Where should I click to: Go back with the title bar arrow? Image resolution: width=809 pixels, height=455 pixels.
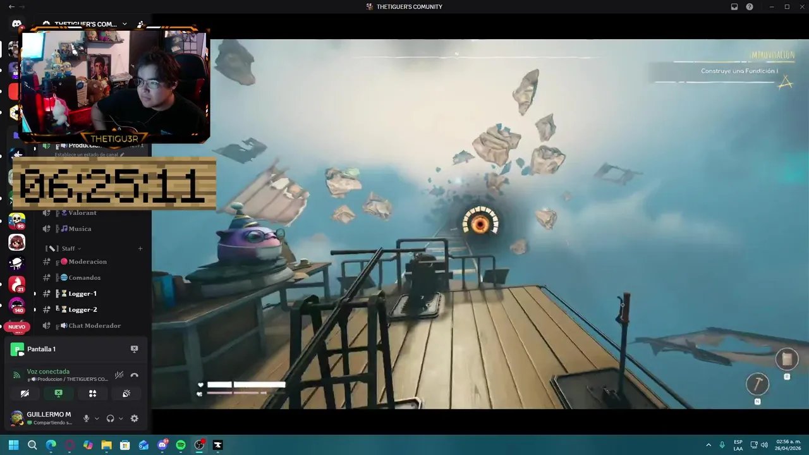[x=11, y=6]
